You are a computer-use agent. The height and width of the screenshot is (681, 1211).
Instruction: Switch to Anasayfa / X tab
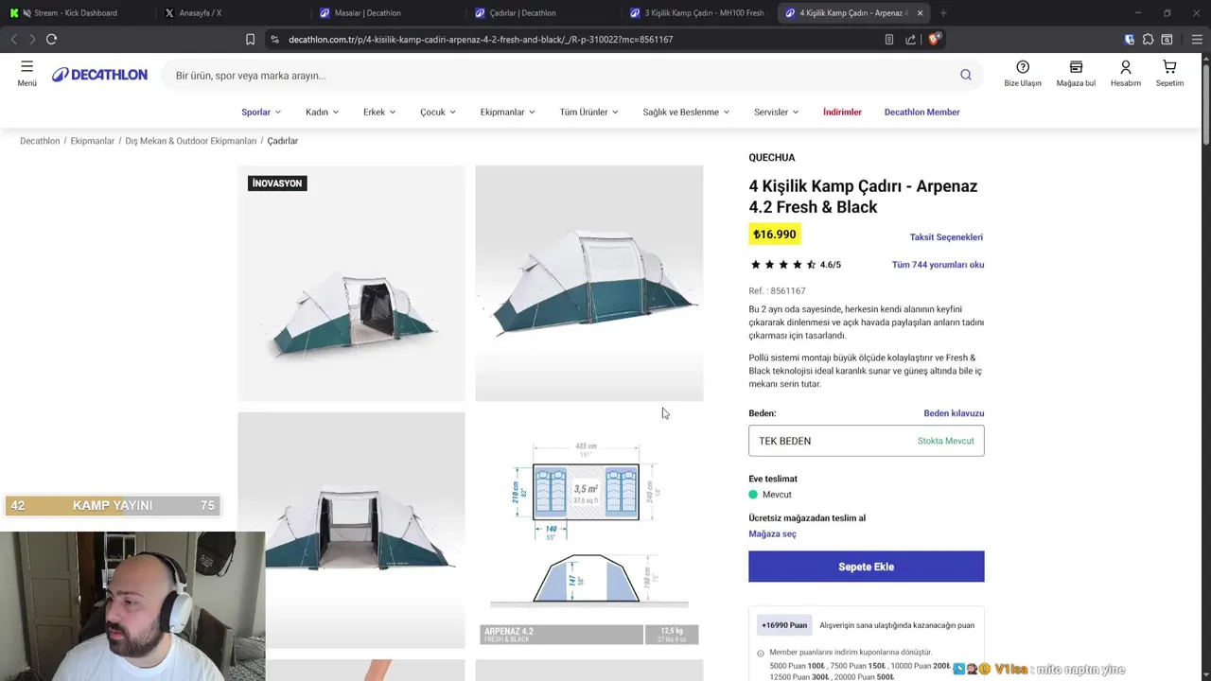click(232, 13)
